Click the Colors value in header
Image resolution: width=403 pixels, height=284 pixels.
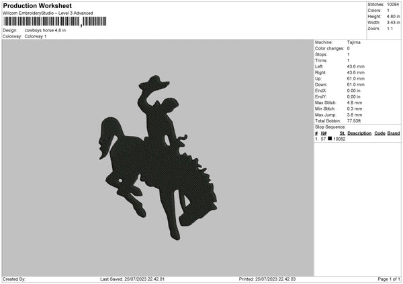[x=388, y=11]
